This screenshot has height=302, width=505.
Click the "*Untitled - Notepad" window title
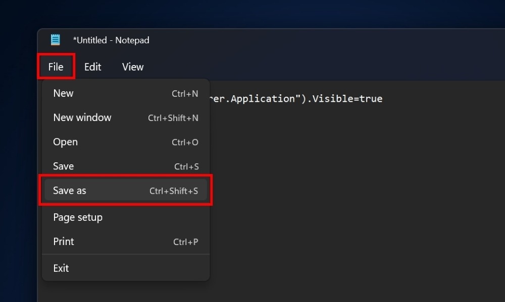pyautogui.click(x=111, y=40)
